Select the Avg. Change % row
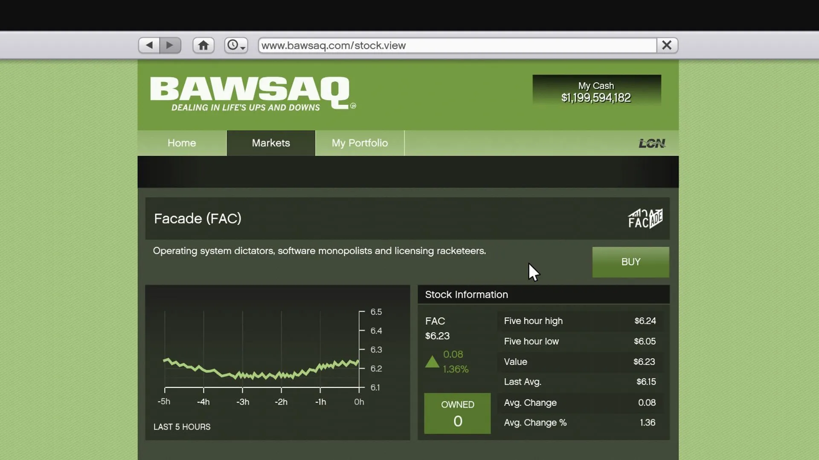The height and width of the screenshot is (460, 819). pyautogui.click(x=580, y=423)
